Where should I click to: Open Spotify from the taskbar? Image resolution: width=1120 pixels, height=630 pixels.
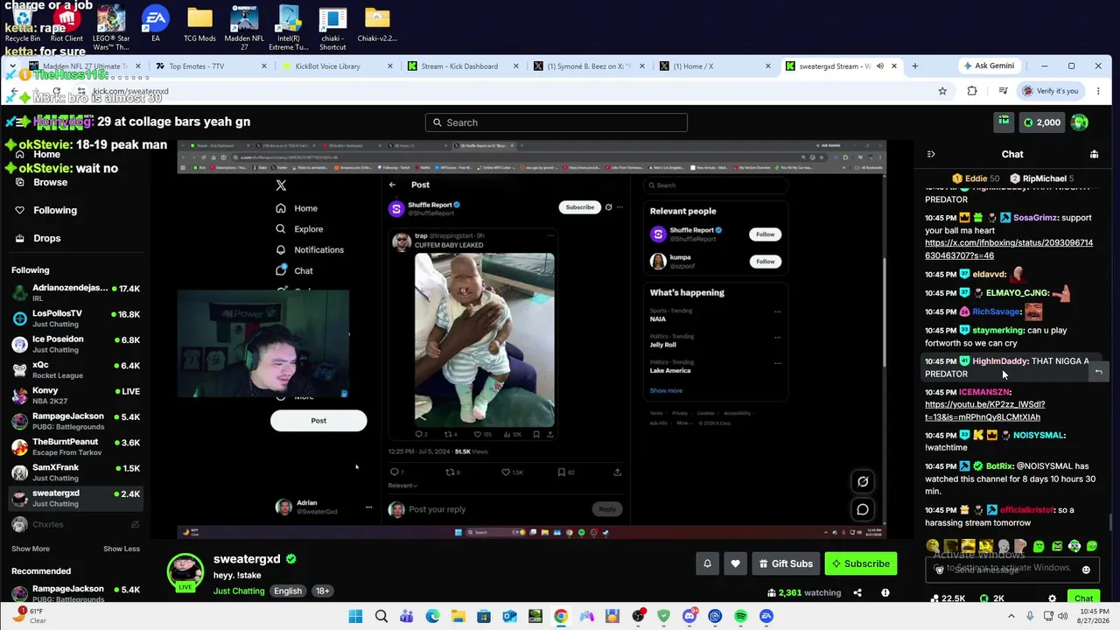tap(741, 616)
